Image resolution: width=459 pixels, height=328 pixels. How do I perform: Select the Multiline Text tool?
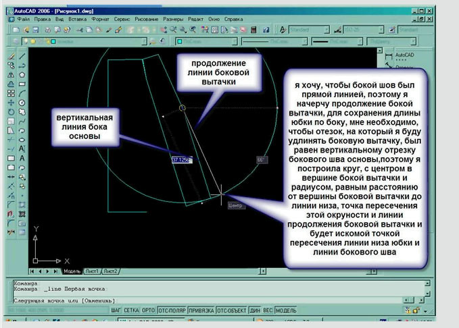[23, 148]
